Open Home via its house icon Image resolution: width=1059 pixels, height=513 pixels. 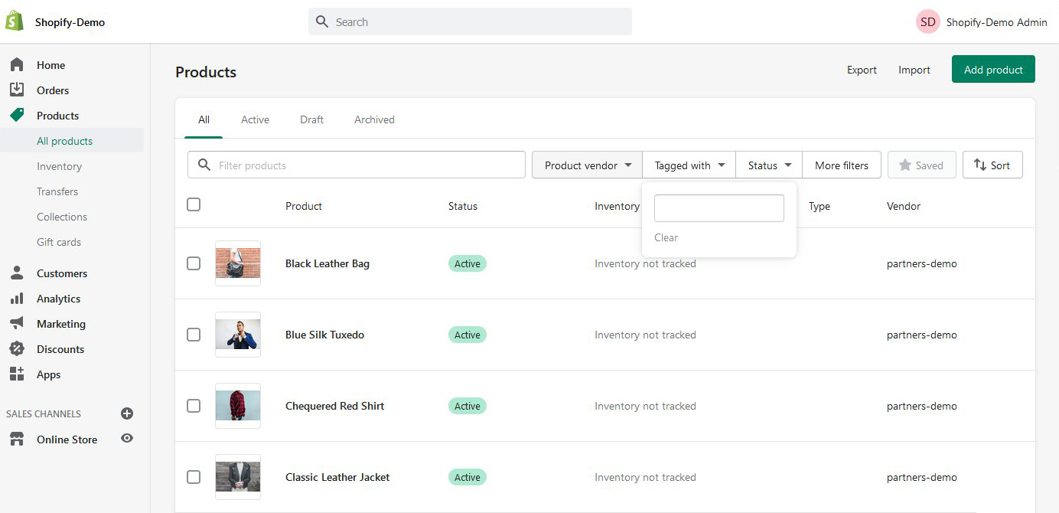click(17, 65)
